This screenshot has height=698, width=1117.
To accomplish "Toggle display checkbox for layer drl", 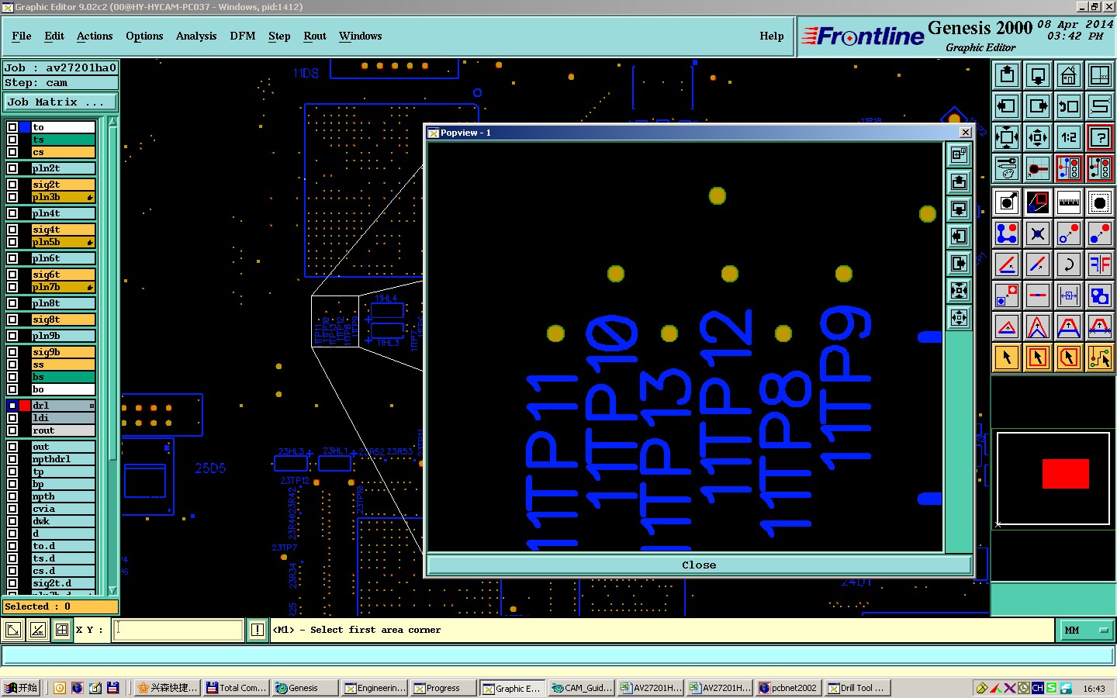I will [x=12, y=406].
